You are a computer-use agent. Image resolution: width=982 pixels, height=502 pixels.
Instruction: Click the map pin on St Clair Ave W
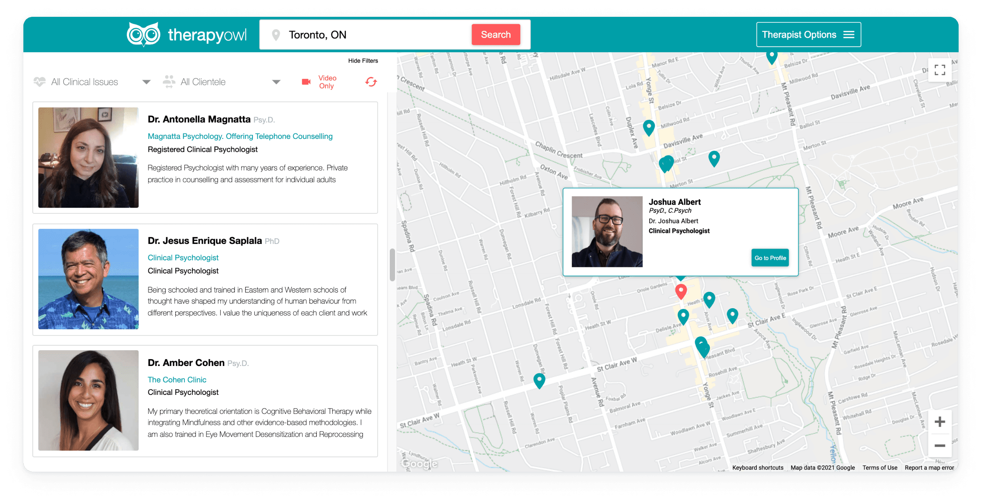coord(539,380)
